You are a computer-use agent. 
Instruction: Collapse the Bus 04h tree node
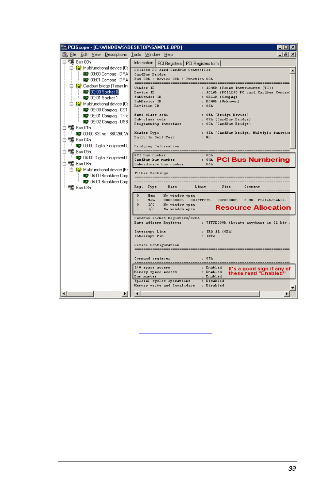pyautogui.click(x=64, y=140)
